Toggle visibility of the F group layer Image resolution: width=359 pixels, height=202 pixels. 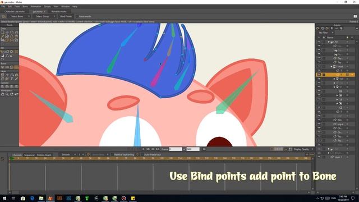(x=319, y=87)
